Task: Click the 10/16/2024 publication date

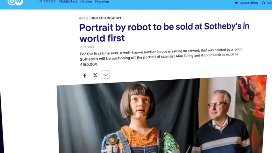Action: point(87,47)
